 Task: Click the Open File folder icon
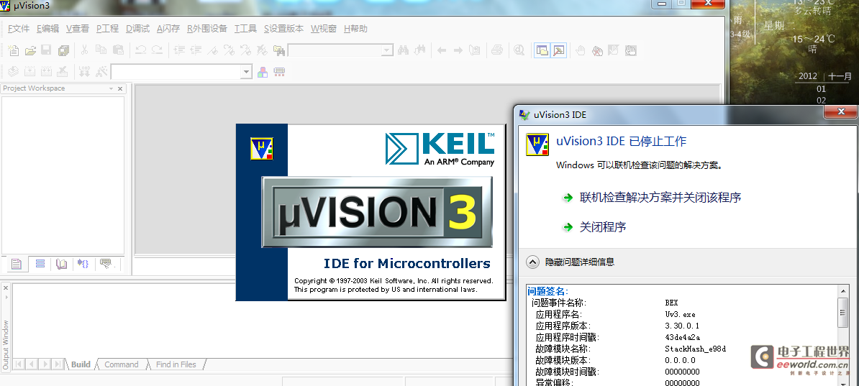point(30,50)
